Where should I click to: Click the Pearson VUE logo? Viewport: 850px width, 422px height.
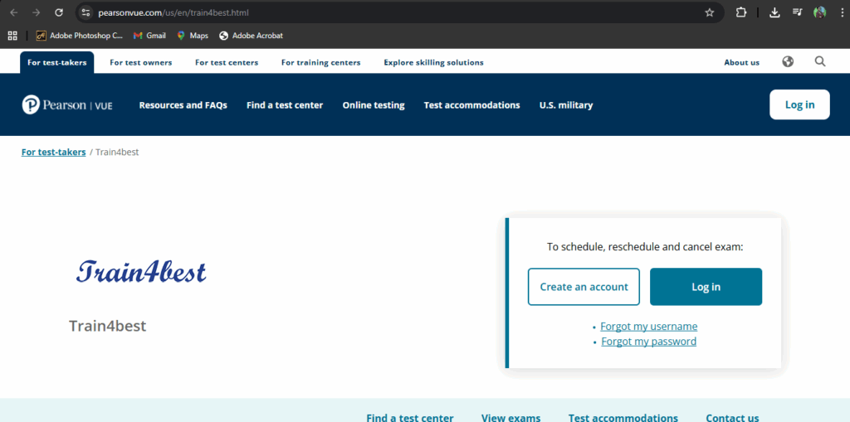point(67,105)
